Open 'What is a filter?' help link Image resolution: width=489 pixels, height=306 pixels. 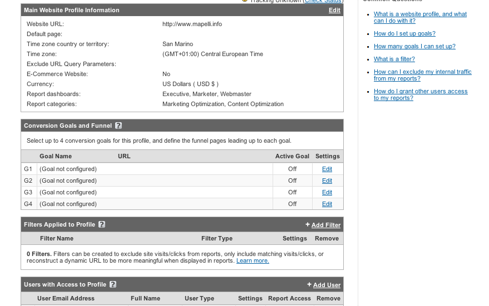point(394,59)
